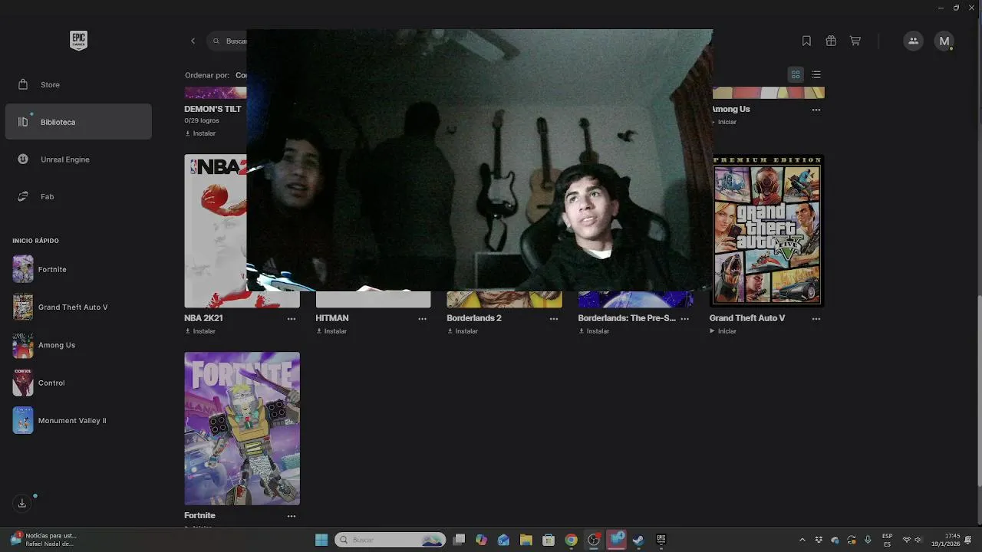Open Grand Theft Auto V cover art

click(x=768, y=231)
